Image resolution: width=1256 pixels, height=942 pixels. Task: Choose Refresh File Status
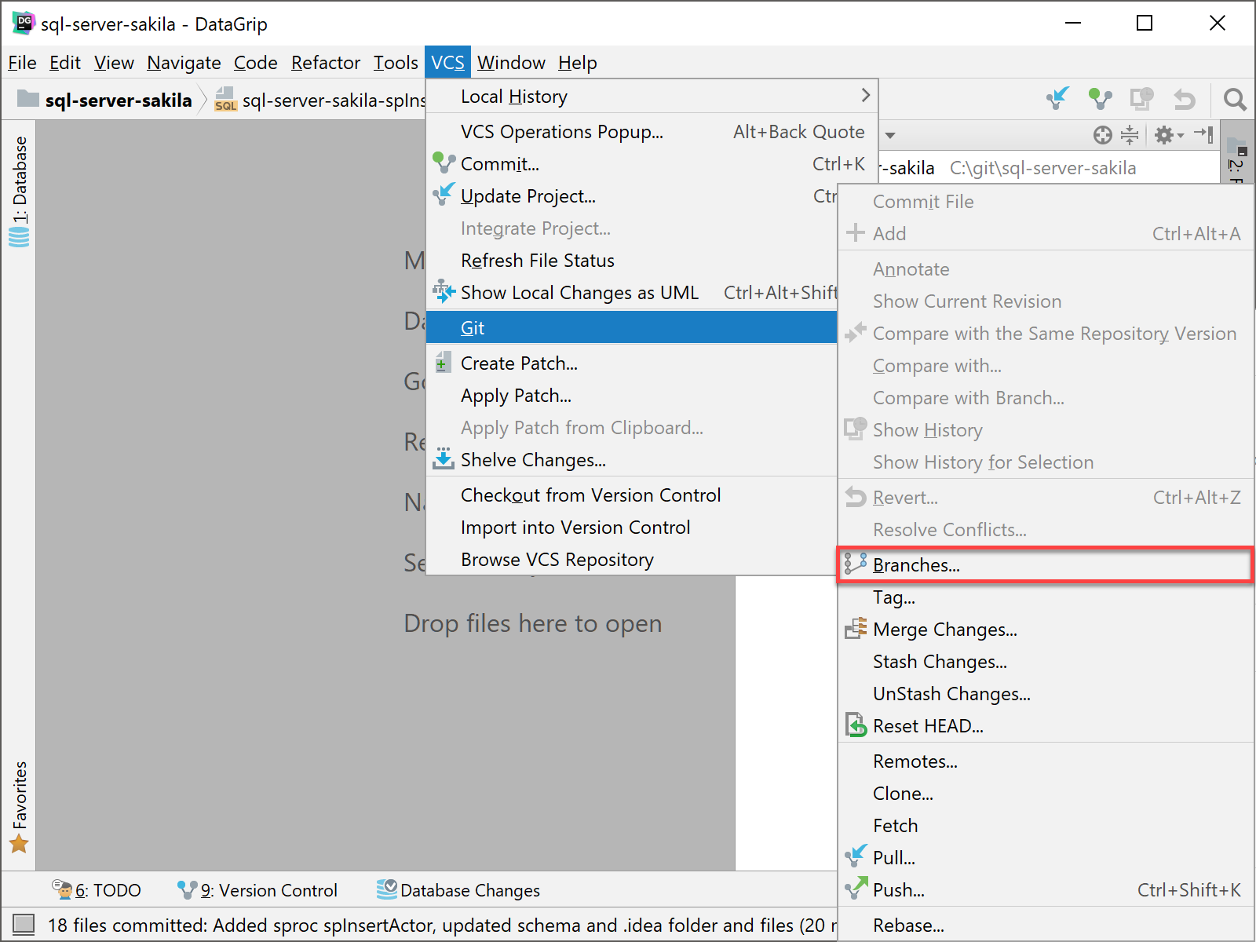[632, 261]
